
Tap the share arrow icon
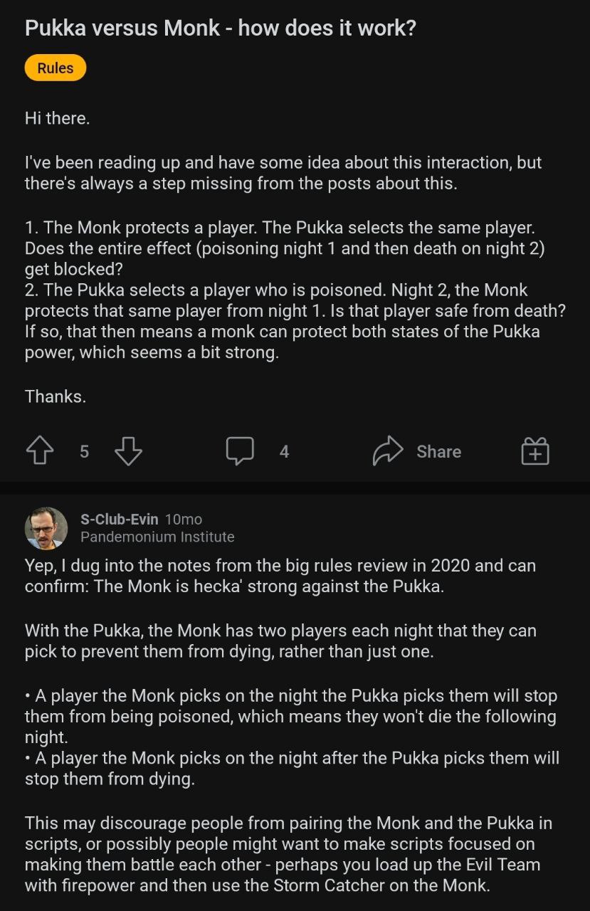[388, 451]
